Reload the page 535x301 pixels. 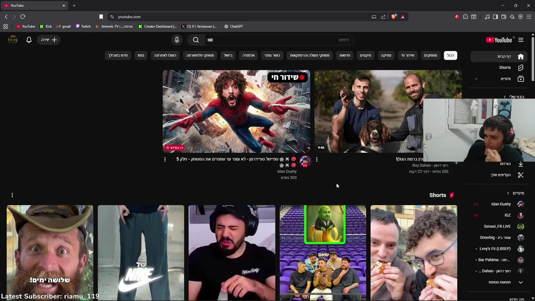click(23, 17)
